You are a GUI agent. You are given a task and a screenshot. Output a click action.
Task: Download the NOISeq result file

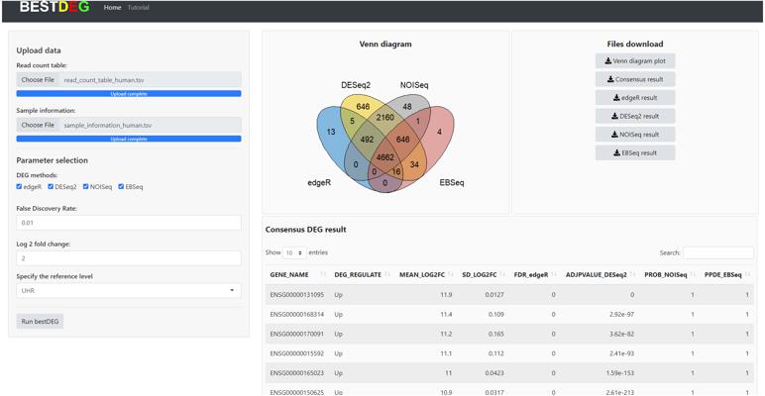[x=635, y=135]
